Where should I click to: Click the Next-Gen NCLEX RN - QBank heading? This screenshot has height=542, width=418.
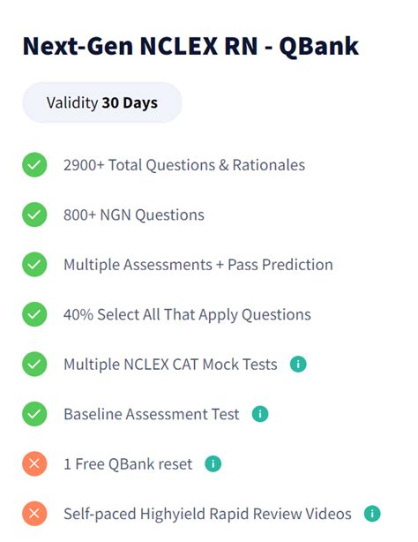(x=190, y=46)
